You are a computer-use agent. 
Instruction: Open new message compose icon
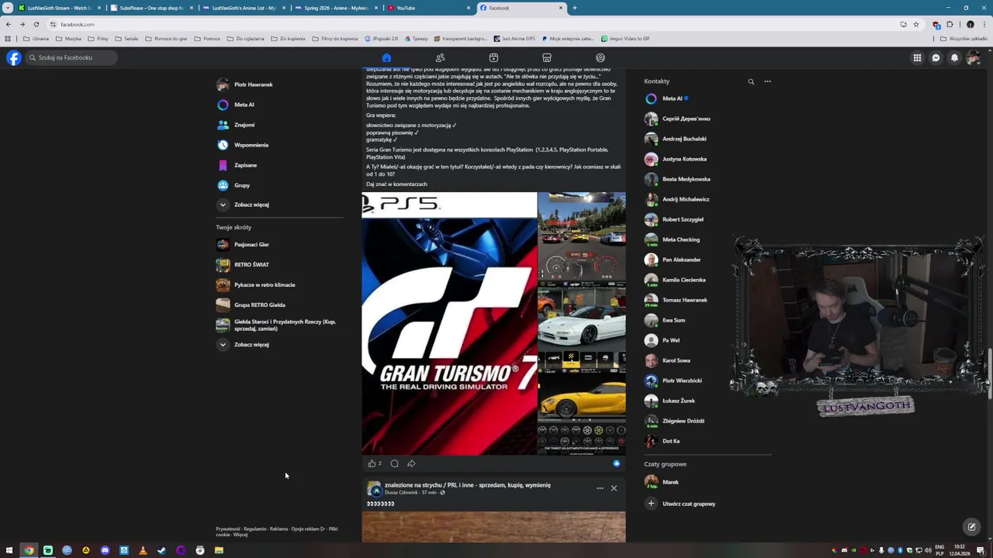(x=971, y=527)
